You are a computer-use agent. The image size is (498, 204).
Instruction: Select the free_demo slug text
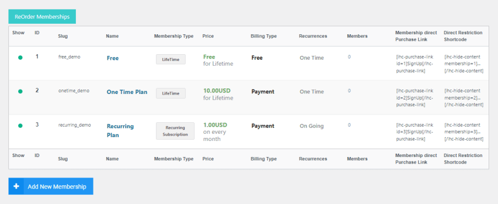click(x=69, y=57)
